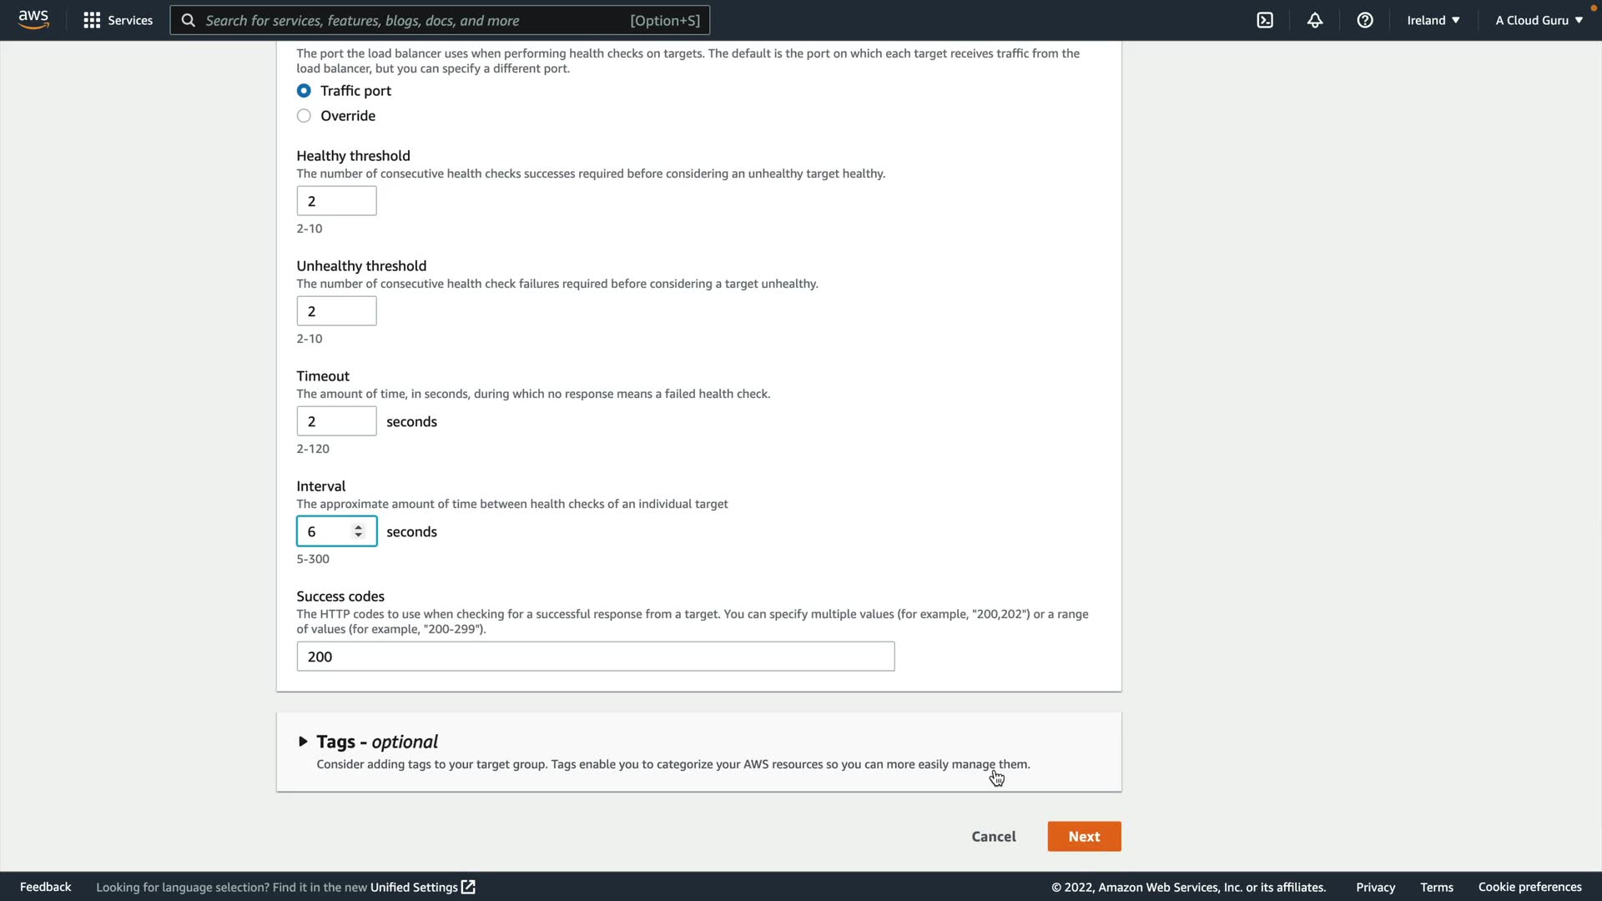Open the A Cloud Guru account menu
The height and width of the screenshot is (901, 1602).
pyautogui.click(x=1539, y=20)
